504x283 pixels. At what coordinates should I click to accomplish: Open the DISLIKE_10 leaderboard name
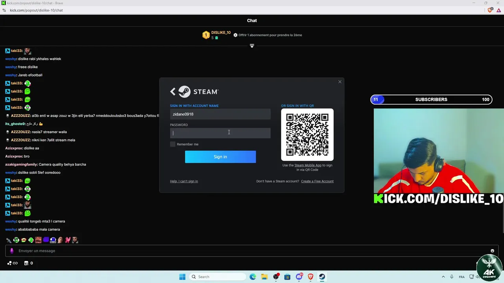[x=221, y=33]
